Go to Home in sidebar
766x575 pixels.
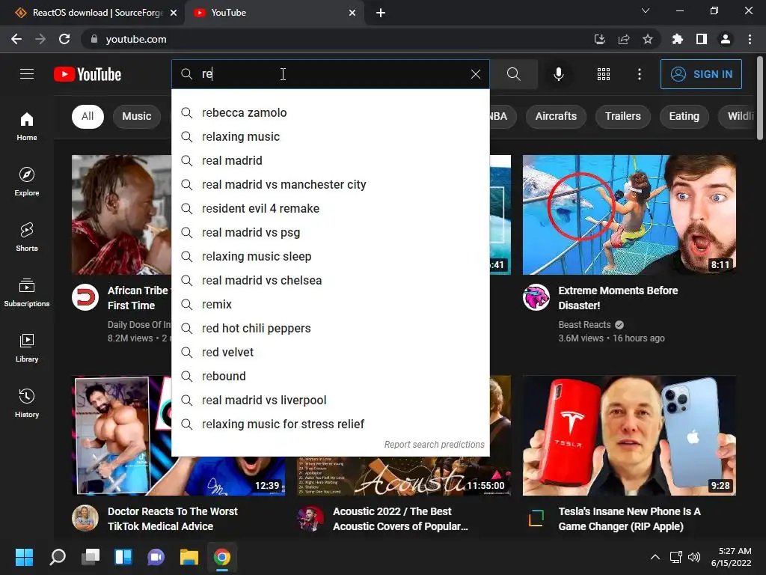tap(27, 126)
